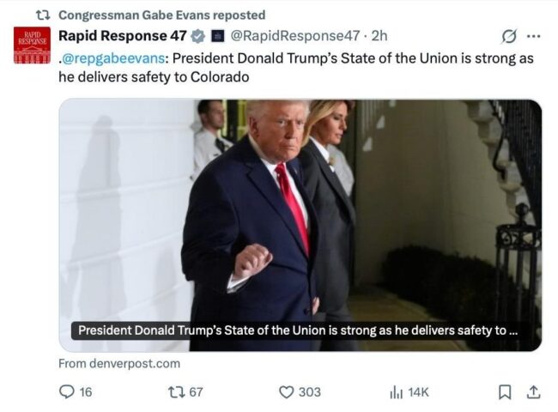Open the @repgabeevans mention link
Screen dimensions: 558x412
click(113, 58)
